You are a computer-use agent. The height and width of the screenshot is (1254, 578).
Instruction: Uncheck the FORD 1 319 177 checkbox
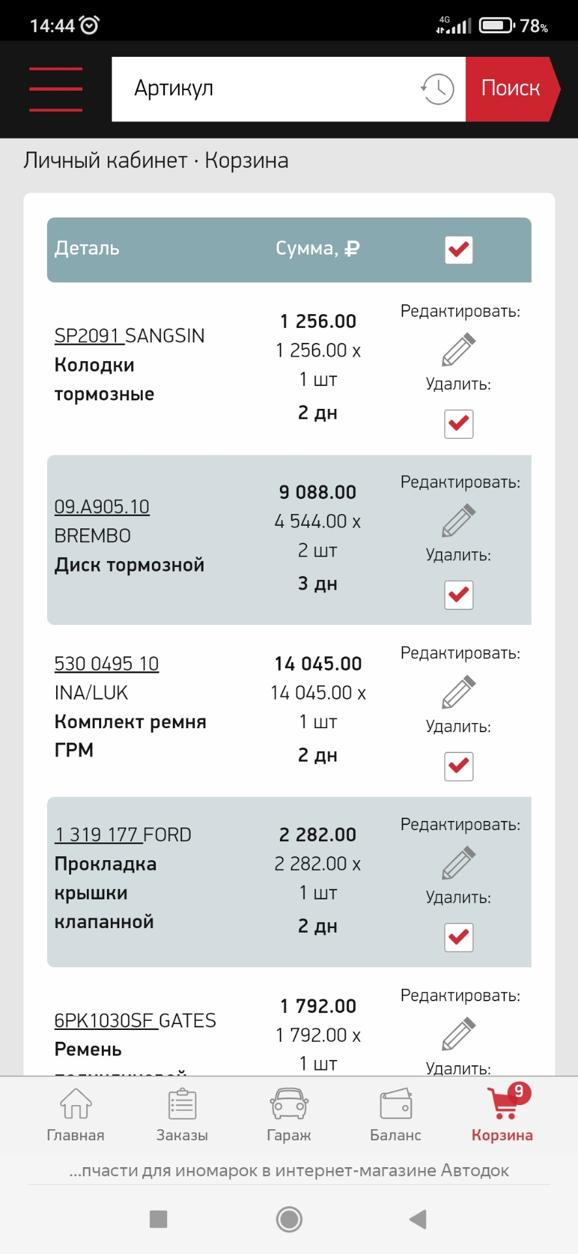459,937
